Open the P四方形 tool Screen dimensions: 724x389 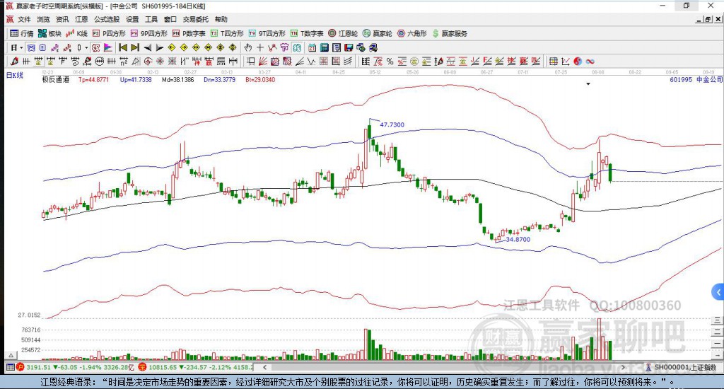[x=109, y=33]
